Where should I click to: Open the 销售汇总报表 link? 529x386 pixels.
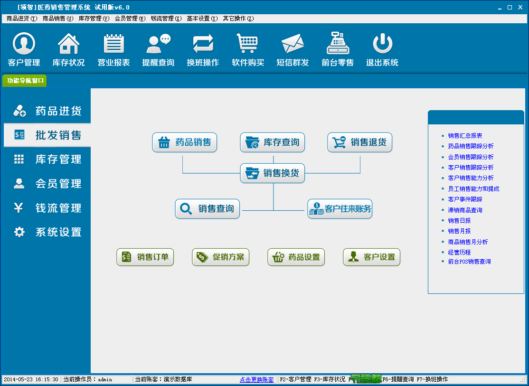point(465,136)
